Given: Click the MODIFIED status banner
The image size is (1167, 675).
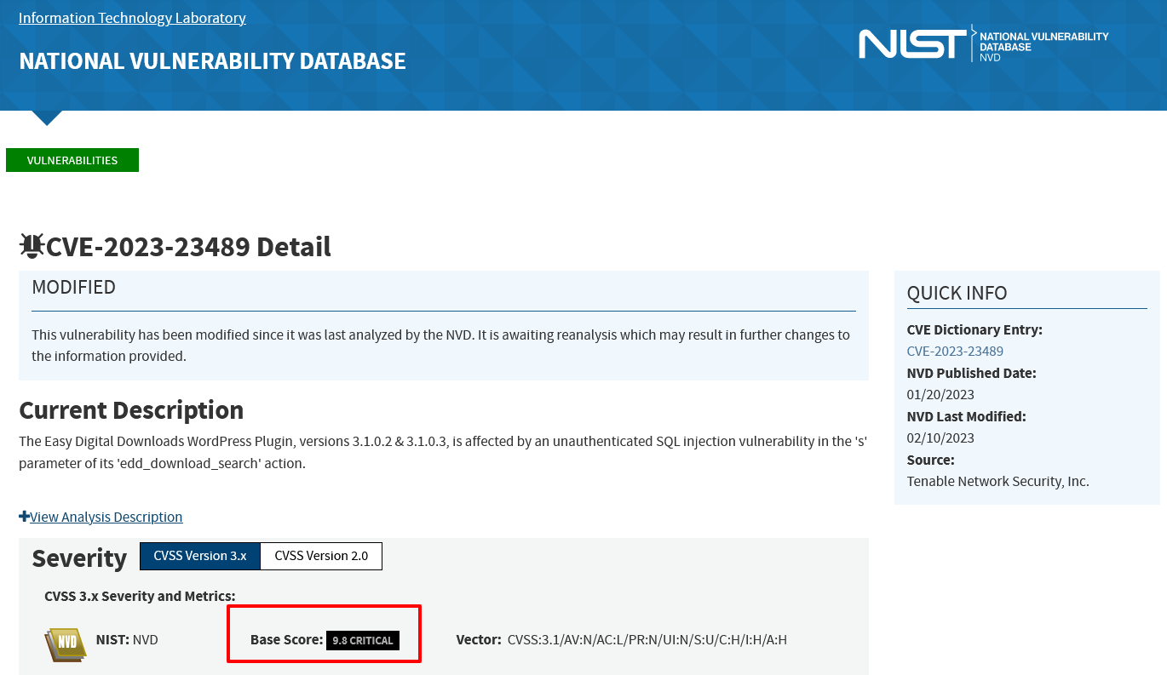Looking at the screenshot, I should [73, 287].
